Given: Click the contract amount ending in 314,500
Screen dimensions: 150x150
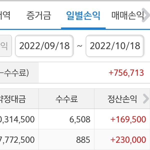Looking at the screenshot, I should 17,119.
